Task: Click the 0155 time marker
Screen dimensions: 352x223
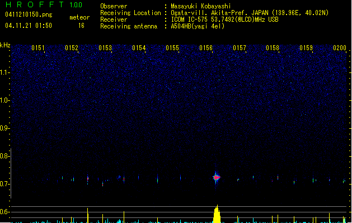Action: click(172, 48)
